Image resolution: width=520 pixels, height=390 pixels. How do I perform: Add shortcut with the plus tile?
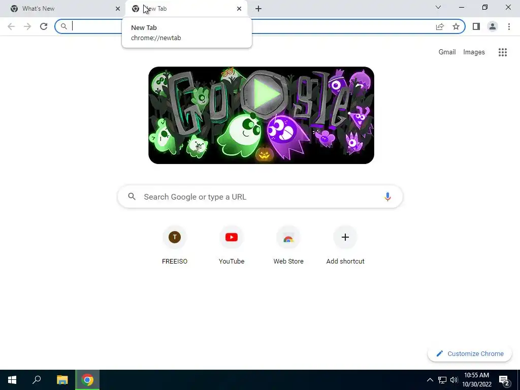(345, 245)
